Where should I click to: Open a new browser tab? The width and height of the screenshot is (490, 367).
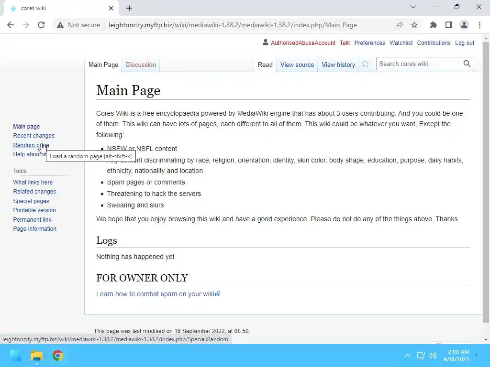coord(129,8)
